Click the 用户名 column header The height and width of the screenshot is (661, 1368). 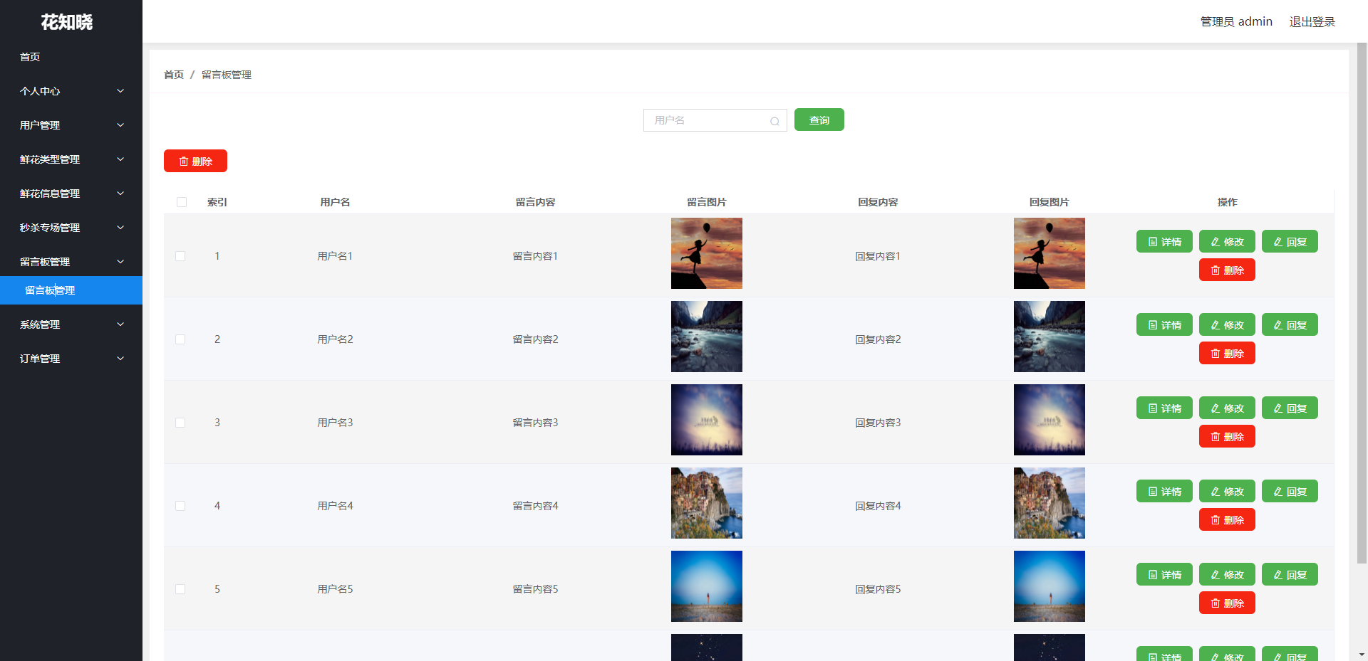click(x=335, y=202)
